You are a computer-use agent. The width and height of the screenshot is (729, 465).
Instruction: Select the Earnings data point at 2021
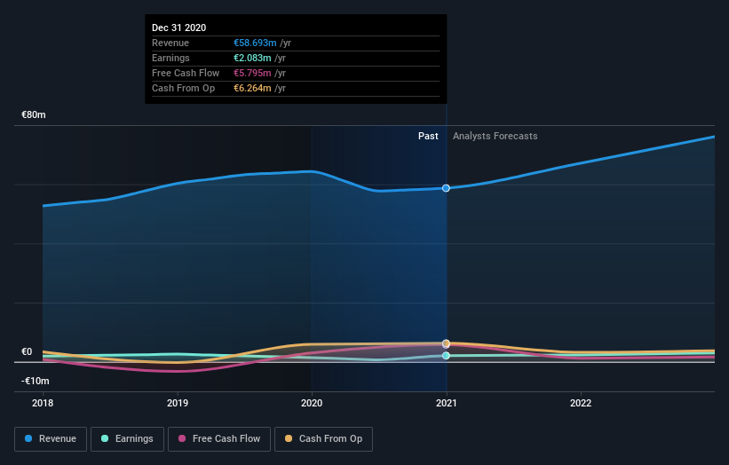(446, 355)
